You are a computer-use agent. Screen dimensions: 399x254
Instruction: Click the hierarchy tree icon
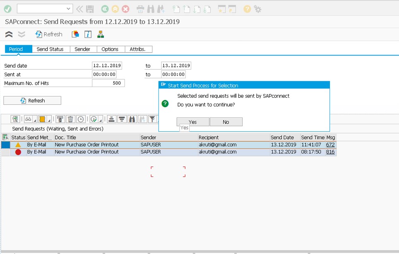[x=101, y=34]
